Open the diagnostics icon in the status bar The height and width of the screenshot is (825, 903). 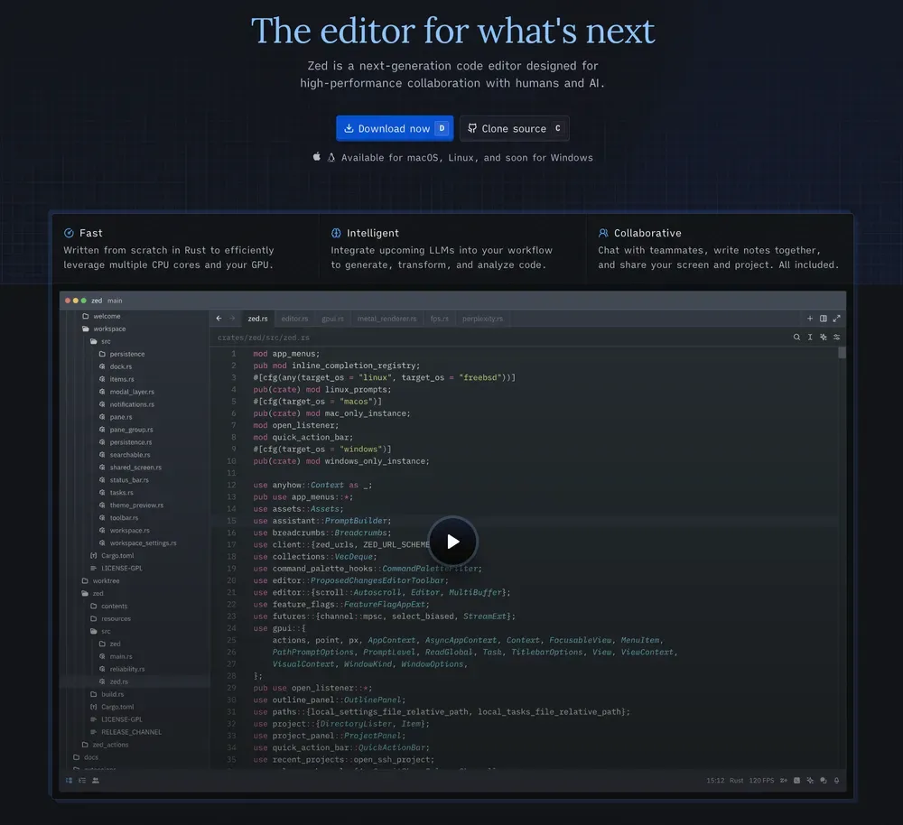coord(784,780)
